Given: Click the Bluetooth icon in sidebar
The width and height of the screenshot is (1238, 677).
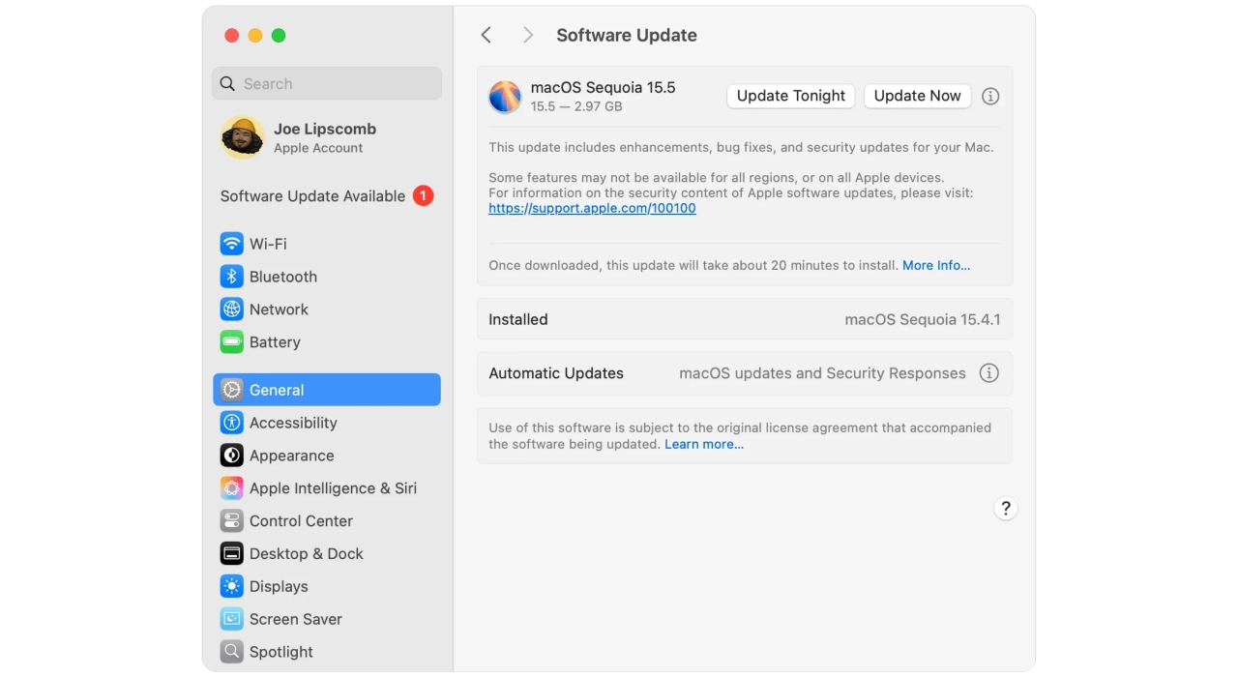Looking at the screenshot, I should (x=231, y=277).
